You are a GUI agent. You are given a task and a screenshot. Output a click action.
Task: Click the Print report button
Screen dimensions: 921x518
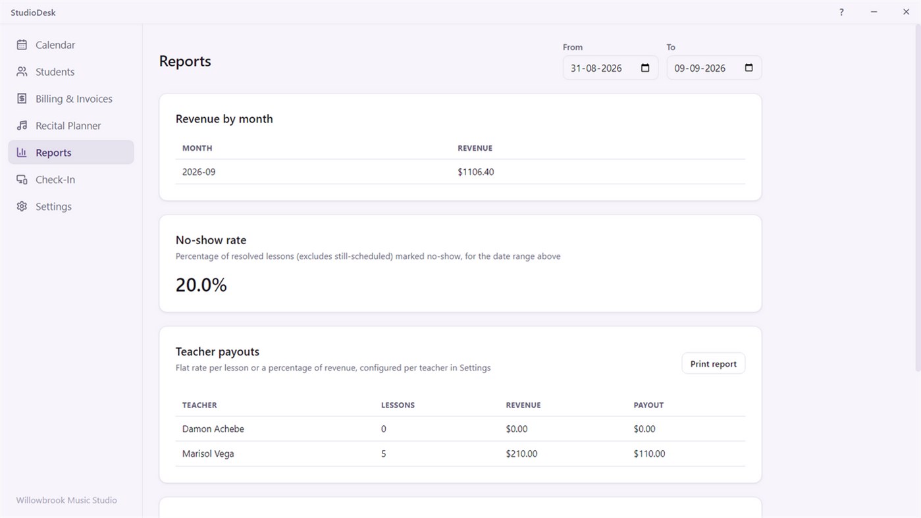[x=714, y=364]
